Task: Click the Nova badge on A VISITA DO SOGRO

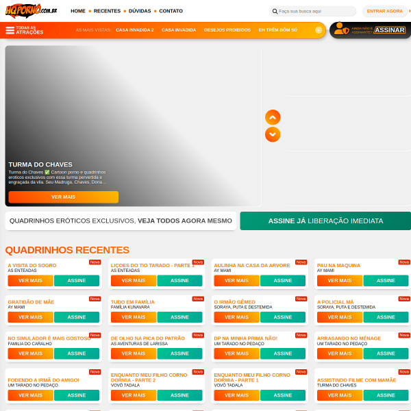Action: [95, 262]
